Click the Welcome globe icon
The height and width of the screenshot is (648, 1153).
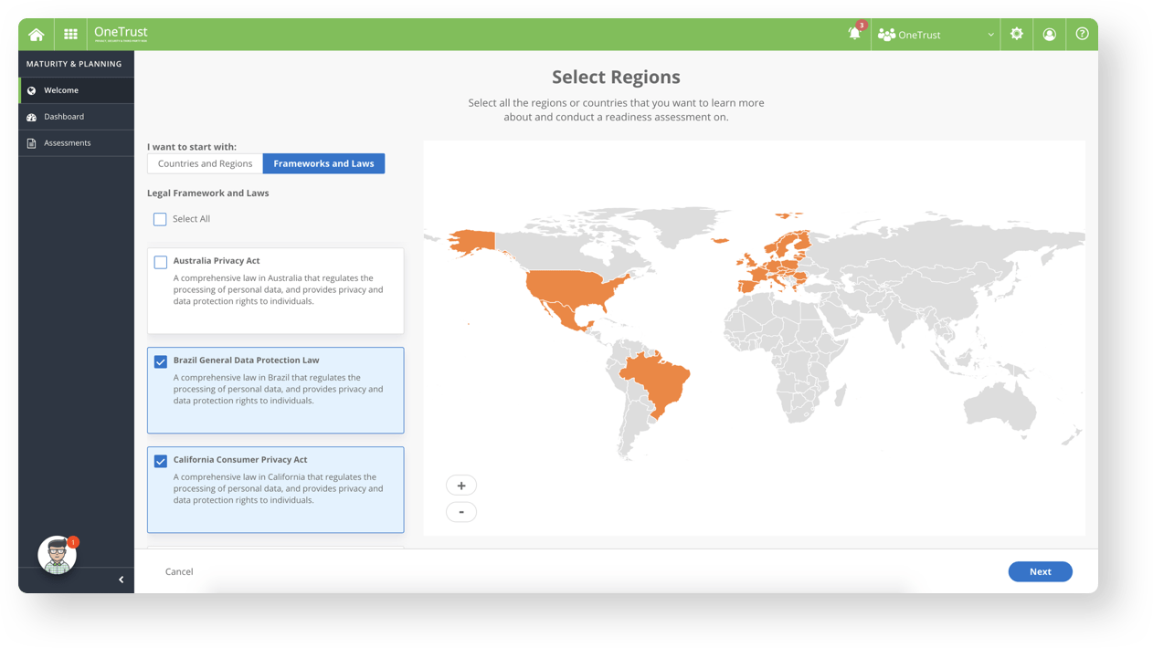click(32, 90)
